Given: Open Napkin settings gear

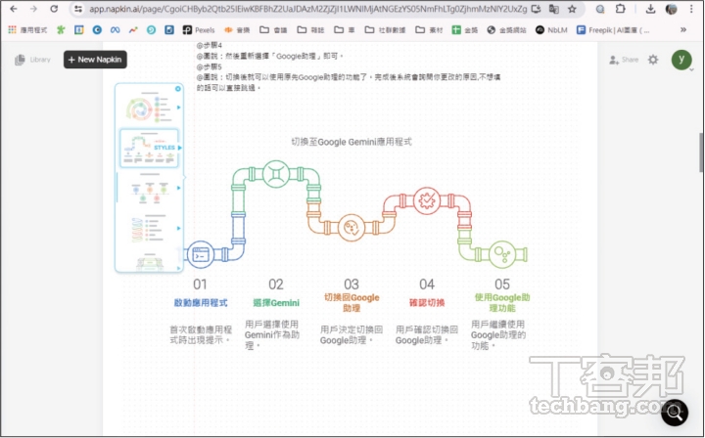Looking at the screenshot, I should click(653, 60).
